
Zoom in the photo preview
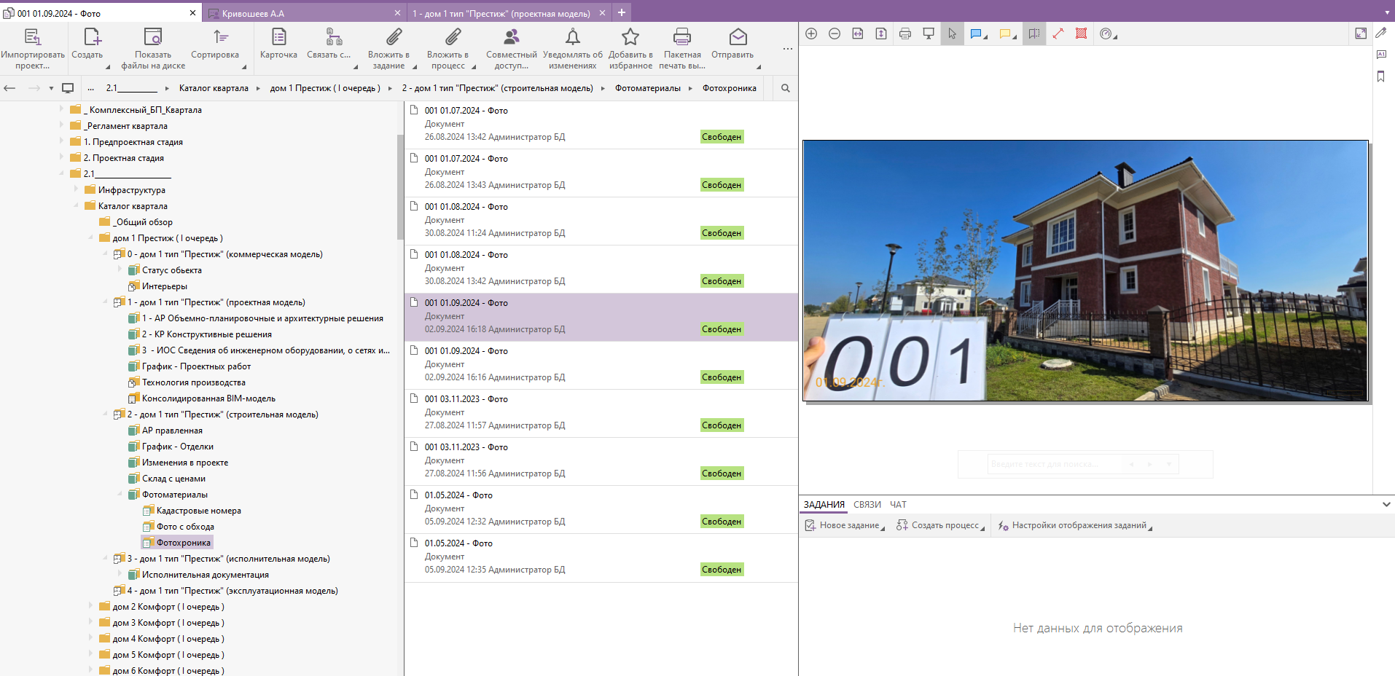[x=811, y=34]
